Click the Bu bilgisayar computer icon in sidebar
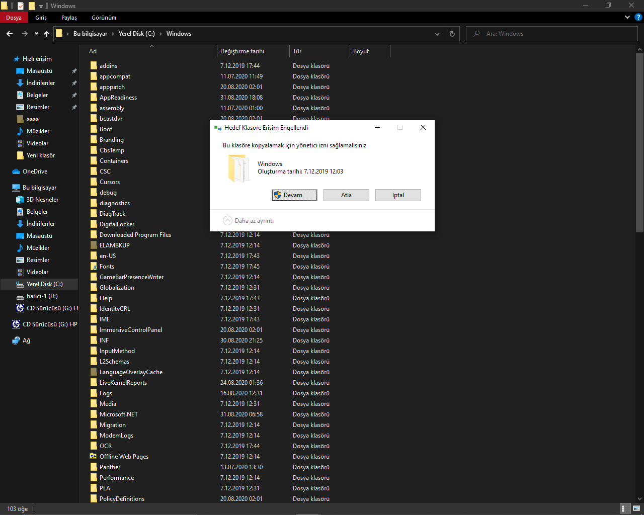 click(16, 188)
